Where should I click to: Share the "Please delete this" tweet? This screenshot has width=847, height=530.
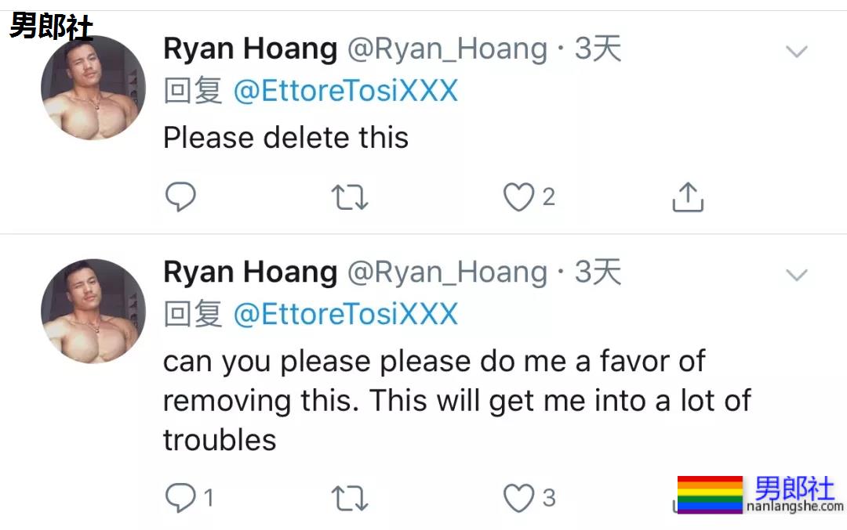pos(688,197)
